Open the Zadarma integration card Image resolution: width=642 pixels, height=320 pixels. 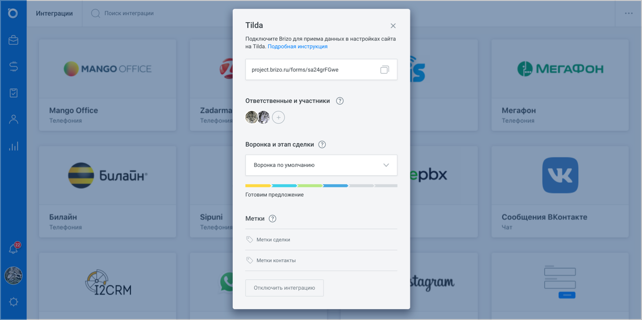click(211, 85)
